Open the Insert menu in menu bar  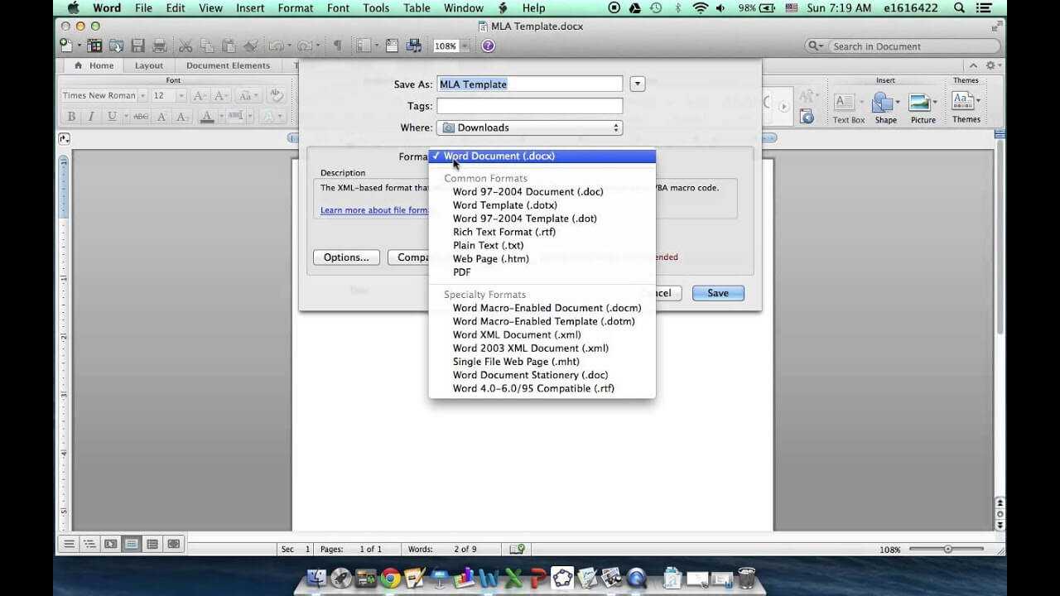point(250,8)
